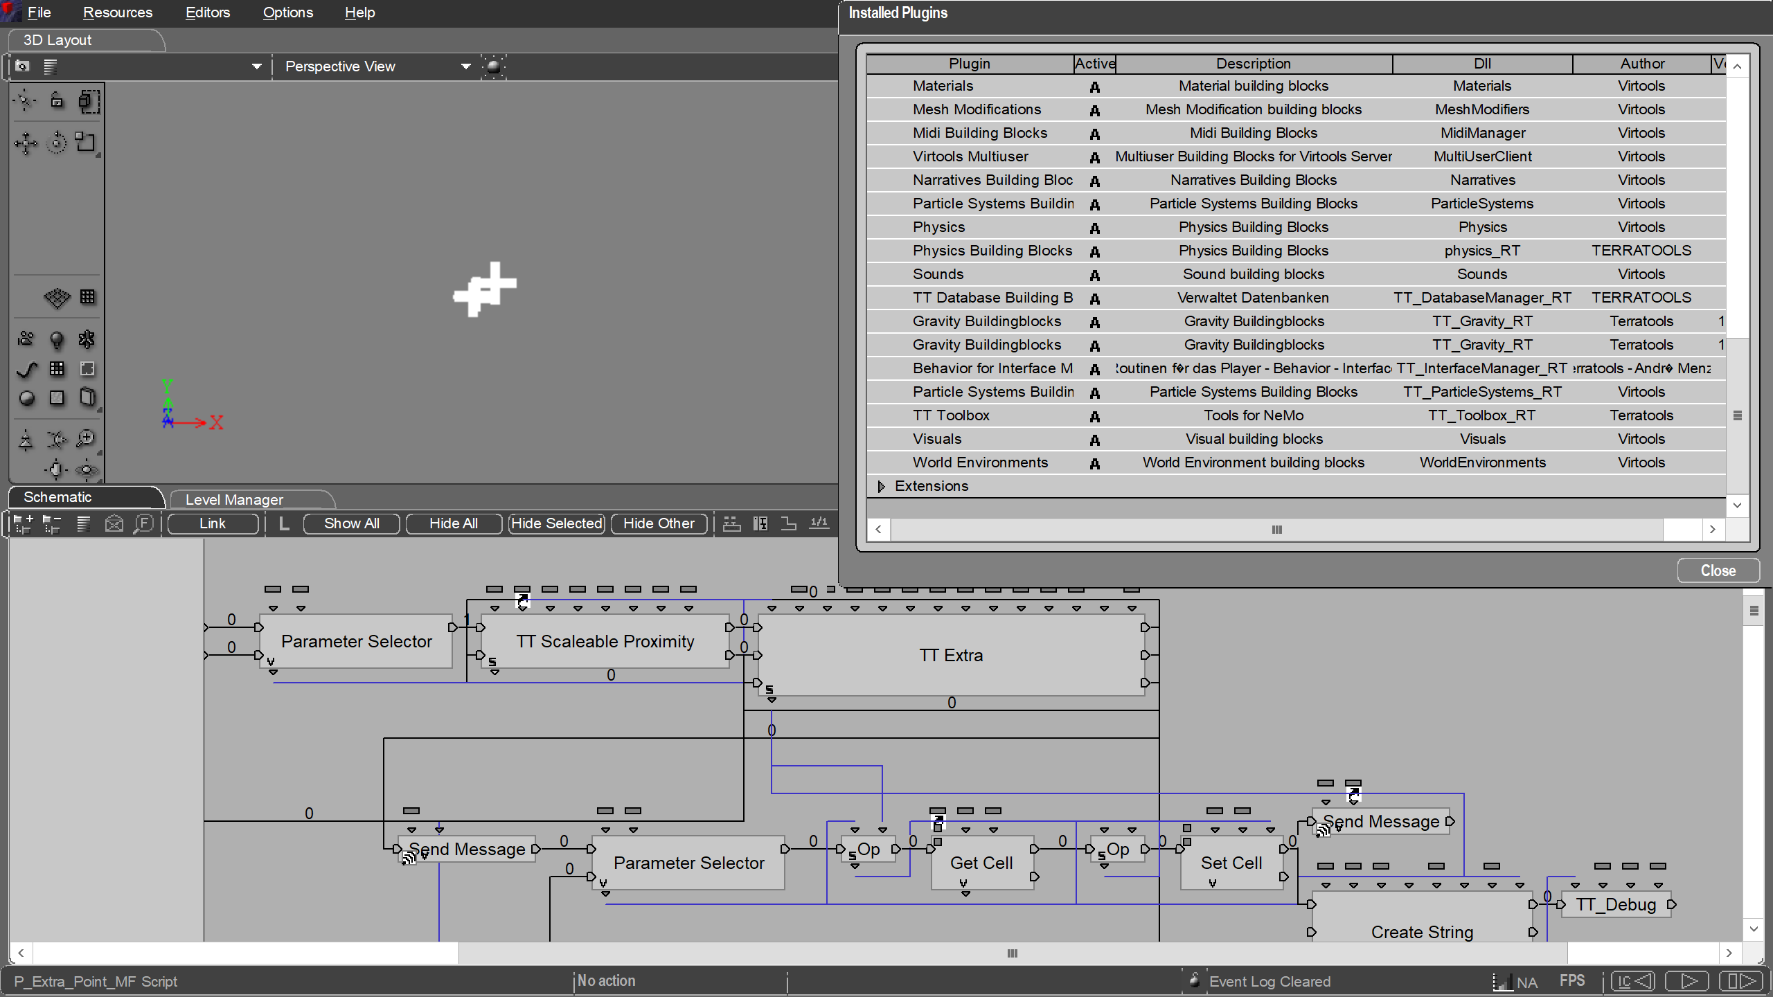Open the empty selection dropdown left of Perspective View
The image size is (1773, 997).
pyautogui.click(x=256, y=66)
